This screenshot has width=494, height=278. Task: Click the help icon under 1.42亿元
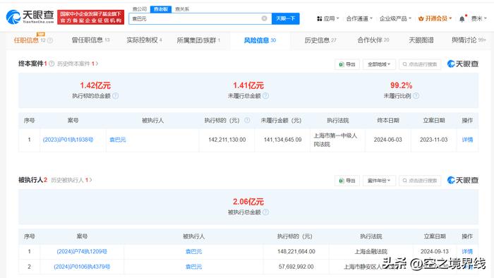pos(115,96)
